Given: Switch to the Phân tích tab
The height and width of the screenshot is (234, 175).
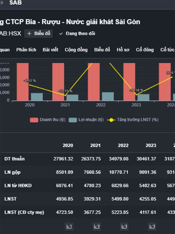Looking at the screenshot, I should 26,50.
